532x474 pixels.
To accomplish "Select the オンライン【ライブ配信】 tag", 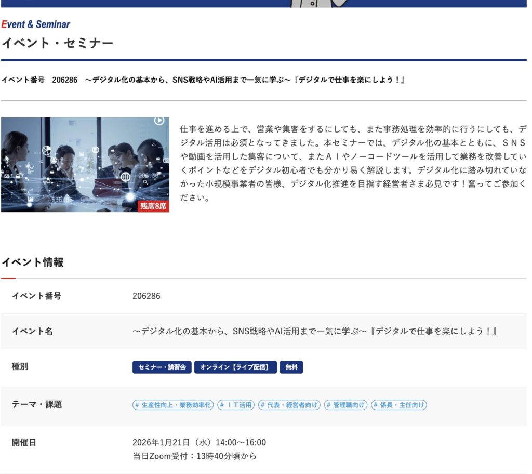I will click(x=235, y=367).
